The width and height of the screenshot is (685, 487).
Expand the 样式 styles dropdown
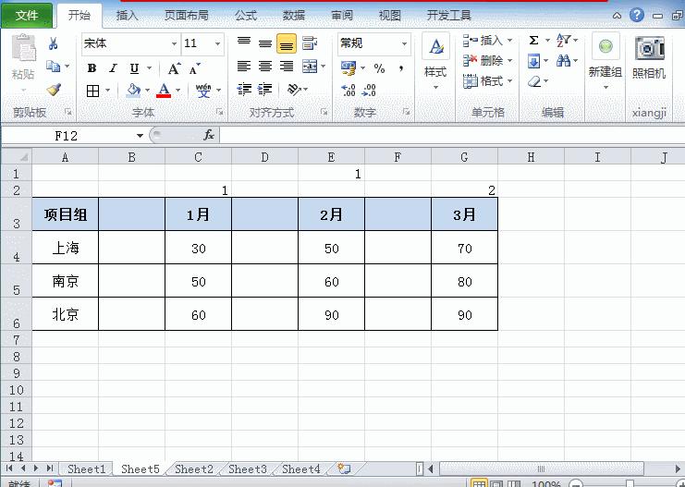(435, 88)
